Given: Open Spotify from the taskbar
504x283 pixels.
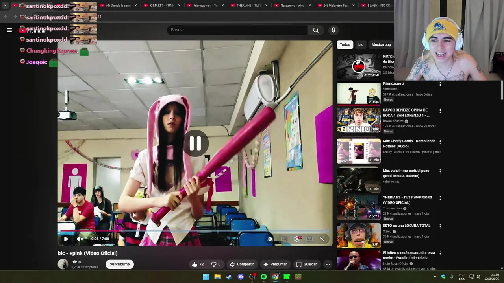Looking at the screenshot, I should click(264, 277).
